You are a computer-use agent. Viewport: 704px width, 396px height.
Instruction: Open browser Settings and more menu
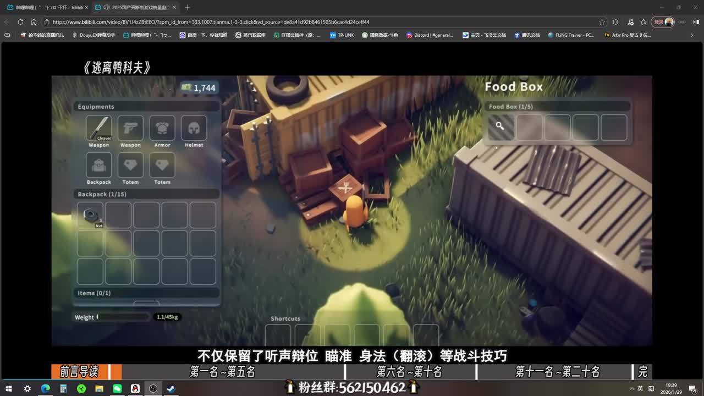(682, 22)
